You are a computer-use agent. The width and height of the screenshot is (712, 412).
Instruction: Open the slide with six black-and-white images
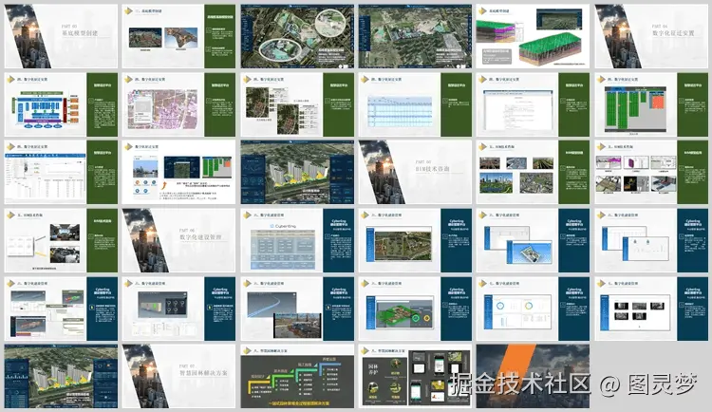click(x=651, y=309)
